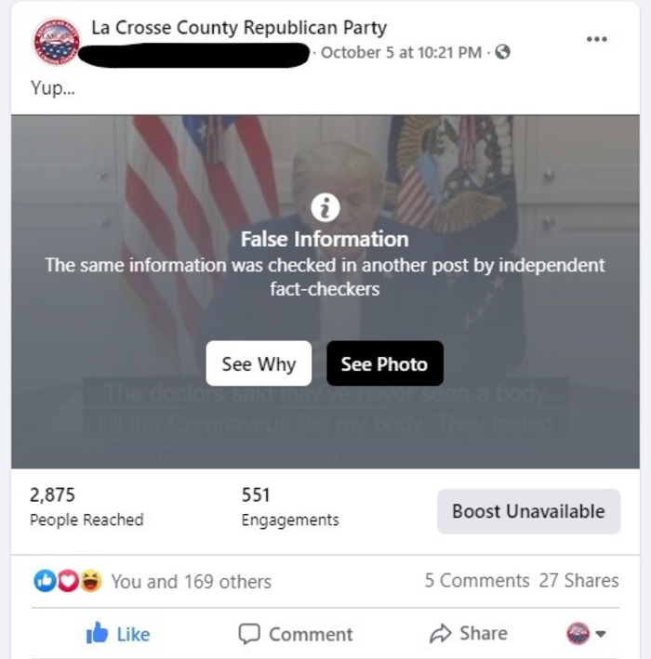
Task: Click the public globe audience icon
Action: [503, 52]
